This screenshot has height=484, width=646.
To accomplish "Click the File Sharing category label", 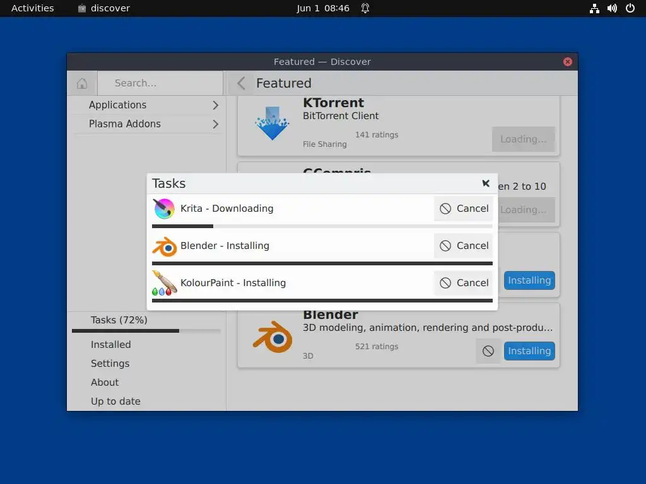I will (325, 144).
